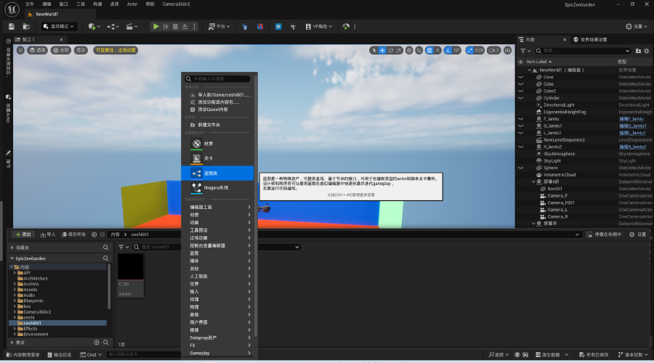Switch to the 世界场景设置 tab
This screenshot has width=654, height=363.
(590, 40)
